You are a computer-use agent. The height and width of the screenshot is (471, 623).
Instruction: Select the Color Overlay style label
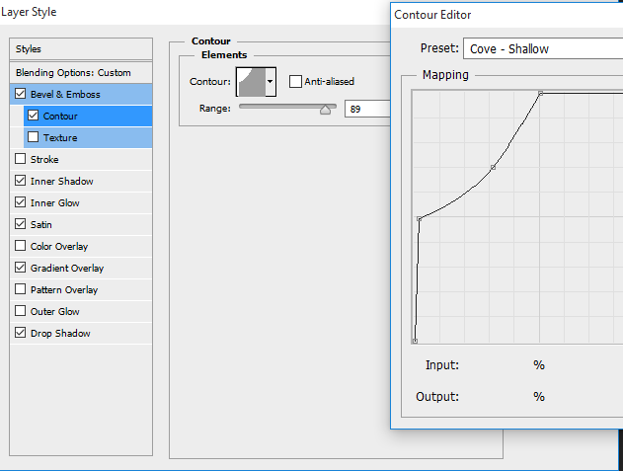[x=59, y=247]
